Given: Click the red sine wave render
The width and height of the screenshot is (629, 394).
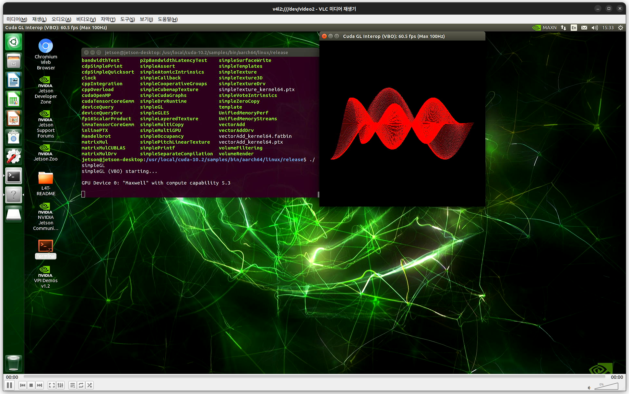Looking at the screenshot, I should (401, 124).
